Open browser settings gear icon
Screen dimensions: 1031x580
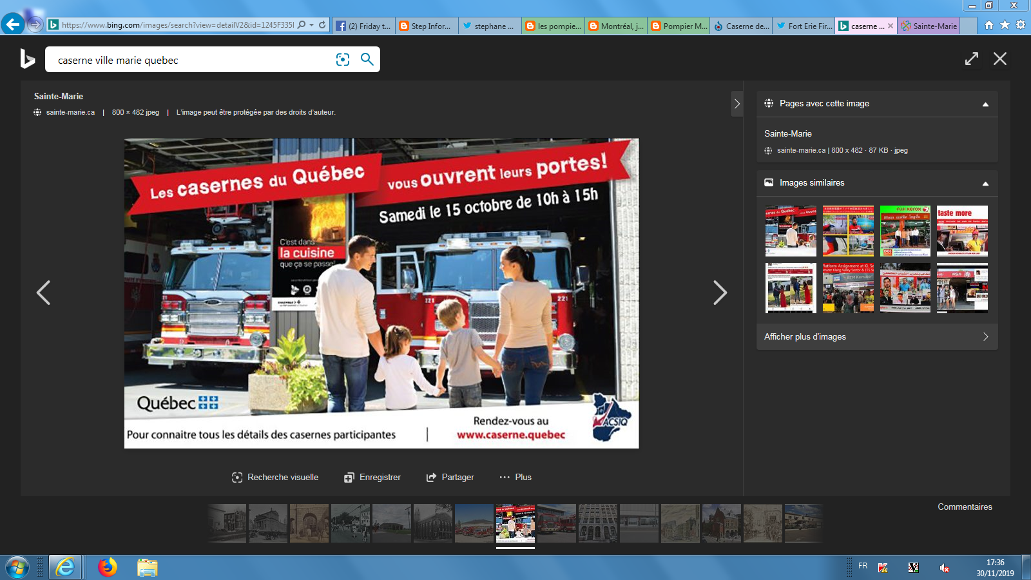(x=1021, y=25)
